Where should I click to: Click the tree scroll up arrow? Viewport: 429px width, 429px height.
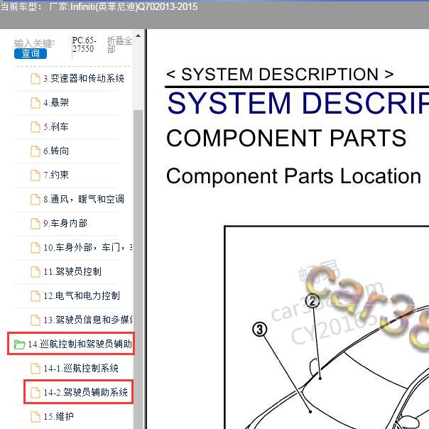[139, 36]
